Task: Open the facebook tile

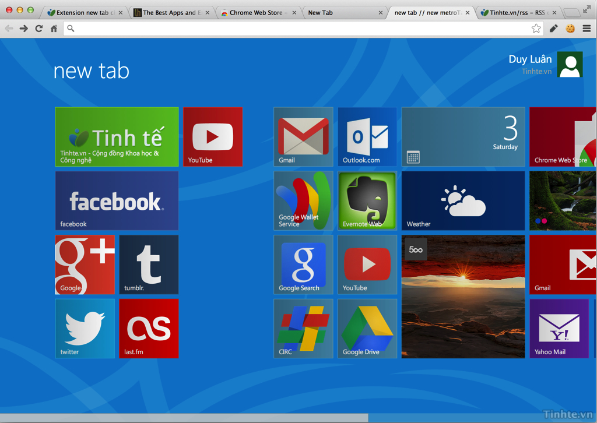Action: pos(117,200)
